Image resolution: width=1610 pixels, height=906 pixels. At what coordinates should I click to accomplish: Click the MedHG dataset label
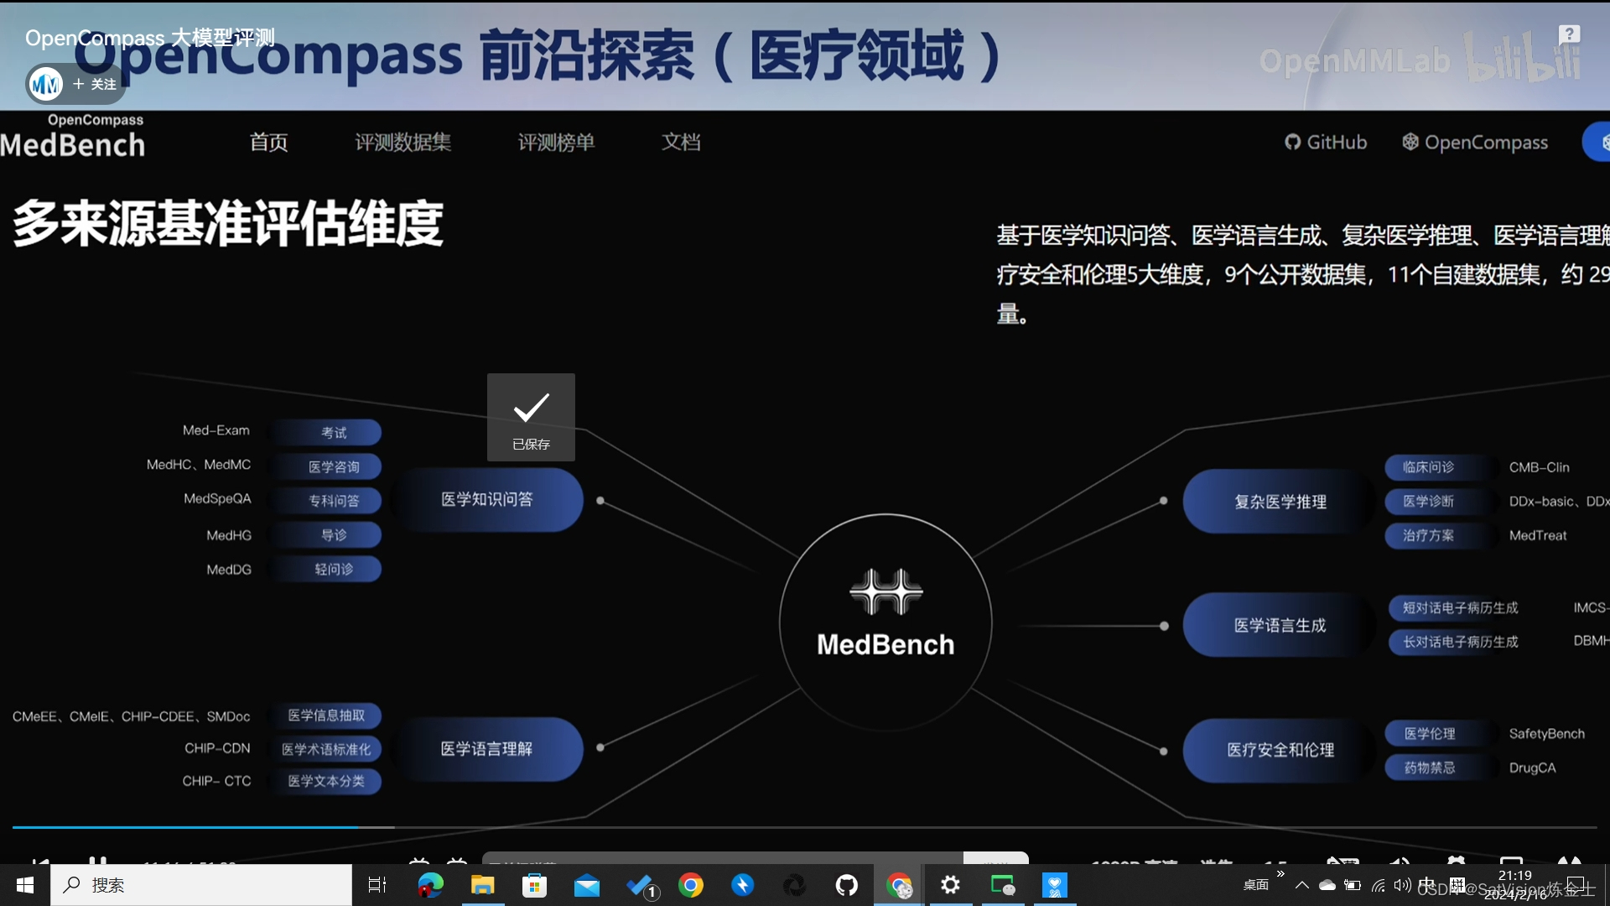[229, 535]
